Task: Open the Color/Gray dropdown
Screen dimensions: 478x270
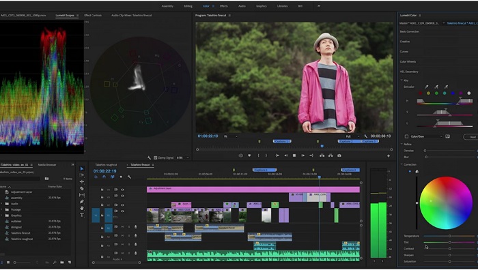Action: click(426, 136)
